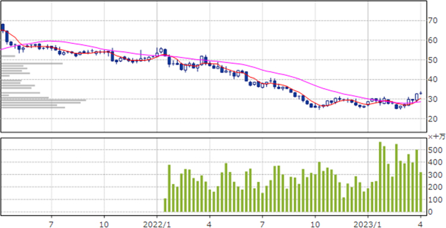Select the first, shortest green volume bar
Screen dimensions: 446x228
165,205
